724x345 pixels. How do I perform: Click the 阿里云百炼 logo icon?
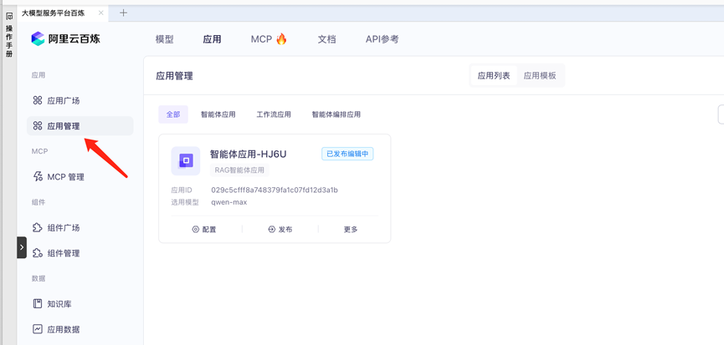(38, 38)
